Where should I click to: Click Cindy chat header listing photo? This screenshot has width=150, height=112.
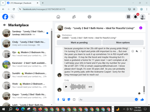click(60, 28)
